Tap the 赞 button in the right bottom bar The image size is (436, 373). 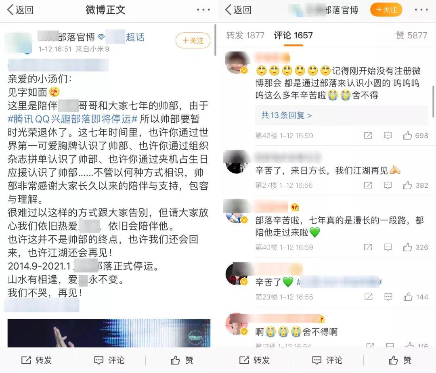click(400, 360)
